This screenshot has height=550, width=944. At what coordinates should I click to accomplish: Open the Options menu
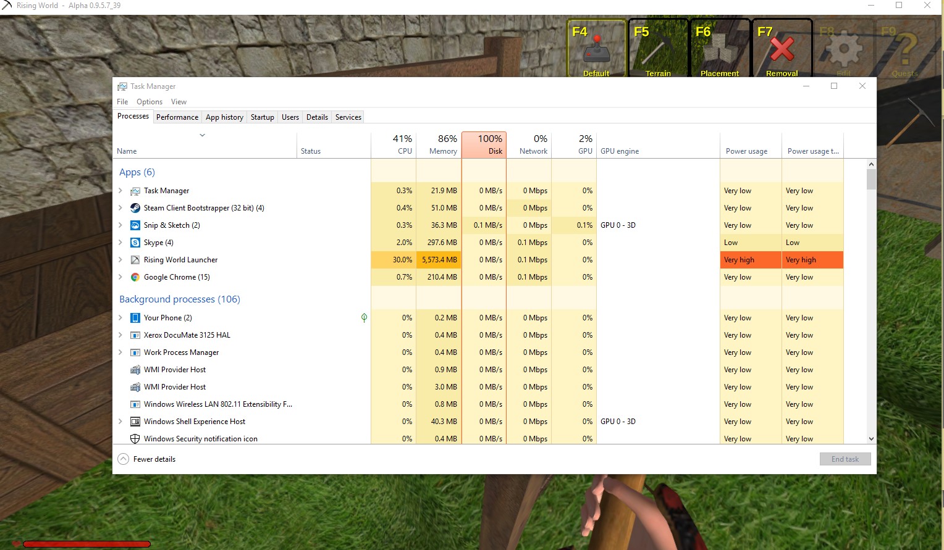pyautogui.click(x=150, y=102)
